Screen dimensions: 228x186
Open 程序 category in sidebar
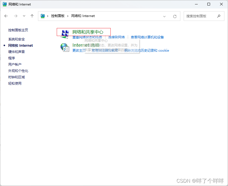click(12, 58)
